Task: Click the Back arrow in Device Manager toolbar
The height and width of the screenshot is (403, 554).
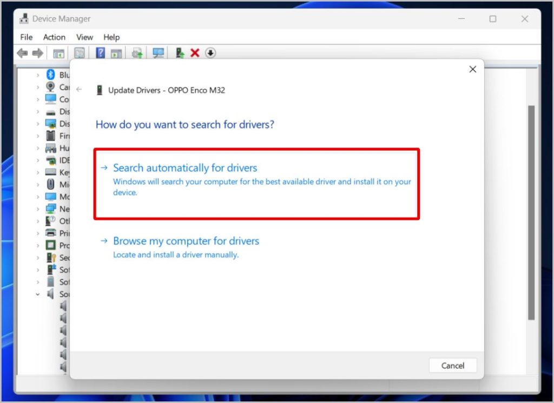Action: pos(22,53)
